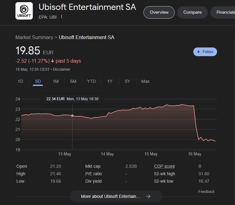The width and height of the screenshot is (235, 205).
Task: Click the Ubisoft logo icon
Action: point(24,11)
